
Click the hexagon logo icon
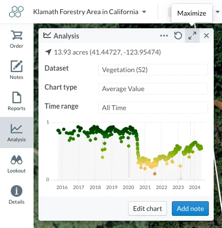pyautogui.click(x=16, y=12)
